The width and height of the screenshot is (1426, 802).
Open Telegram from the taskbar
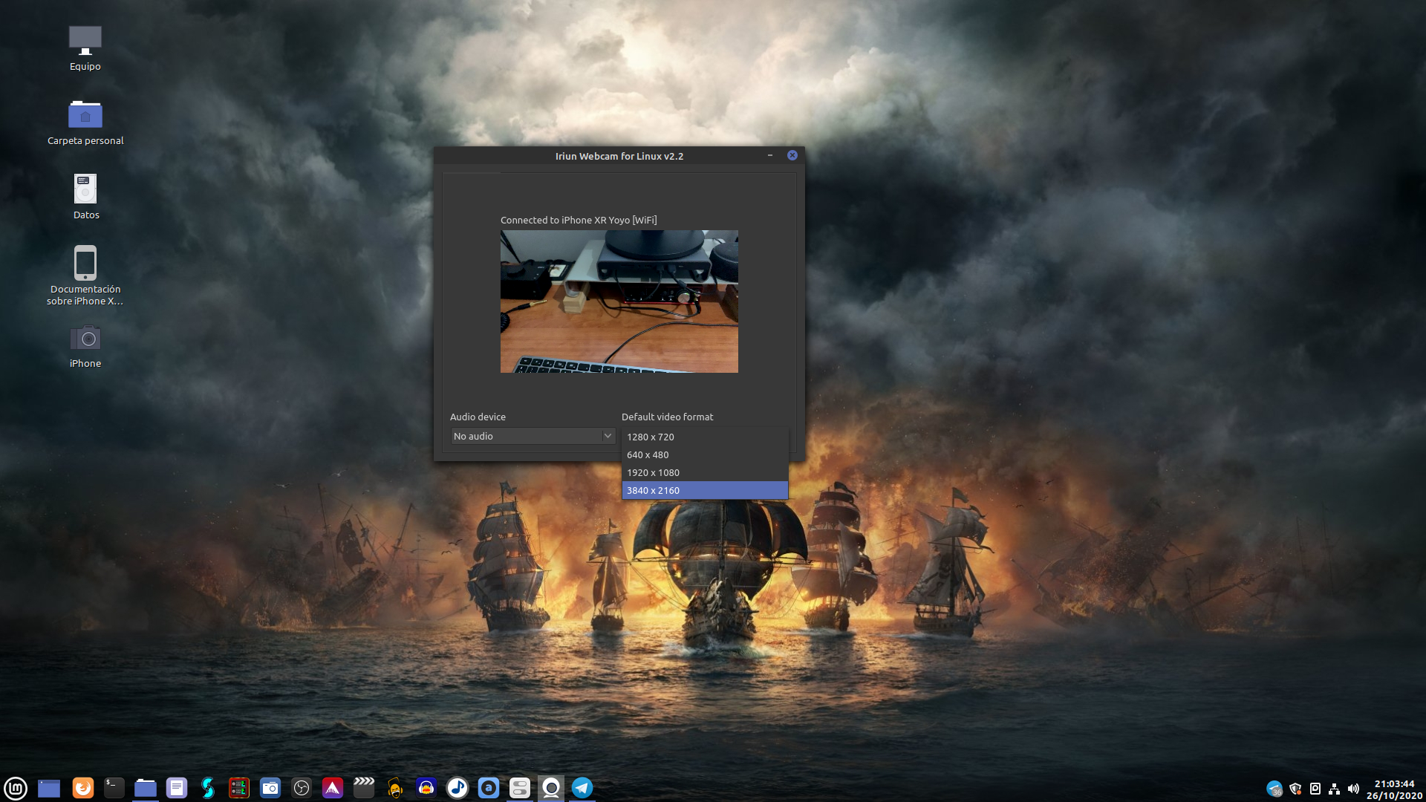582,788
